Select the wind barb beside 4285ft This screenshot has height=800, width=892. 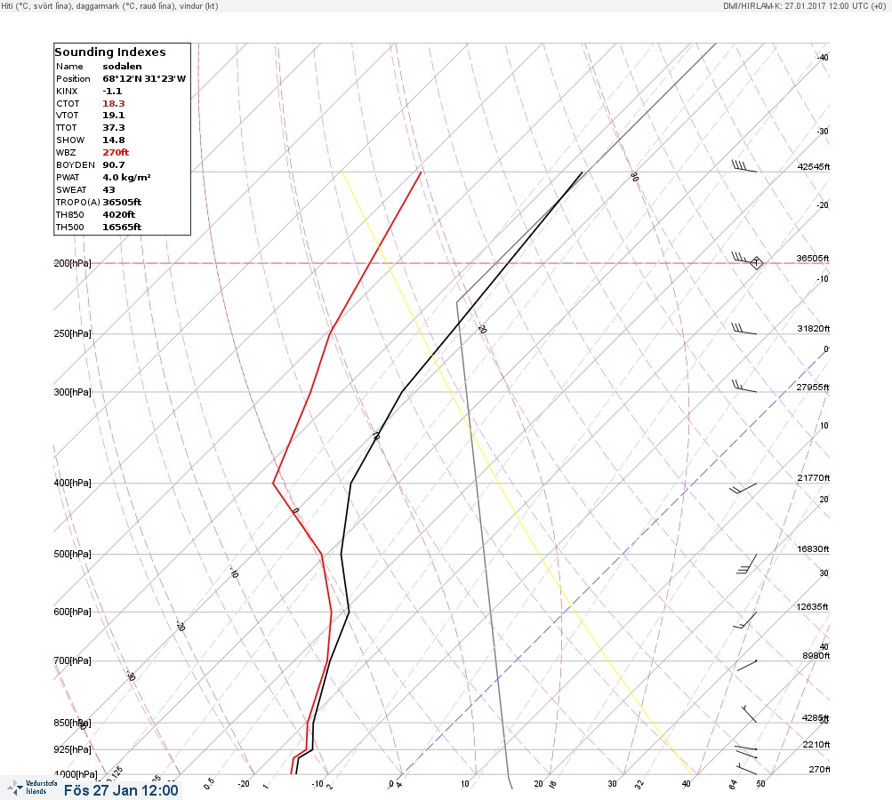[749, 714]
